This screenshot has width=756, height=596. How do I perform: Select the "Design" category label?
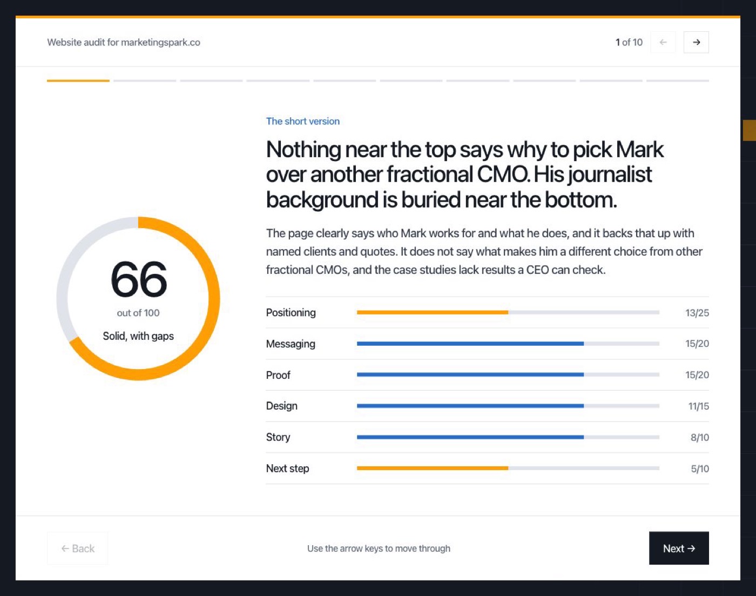pos(282,406)
